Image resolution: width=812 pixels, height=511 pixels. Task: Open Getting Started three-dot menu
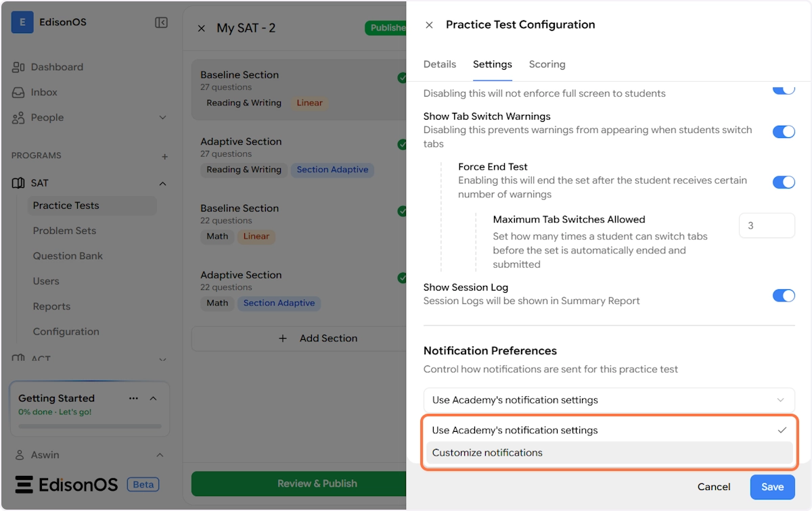[133, 398]
